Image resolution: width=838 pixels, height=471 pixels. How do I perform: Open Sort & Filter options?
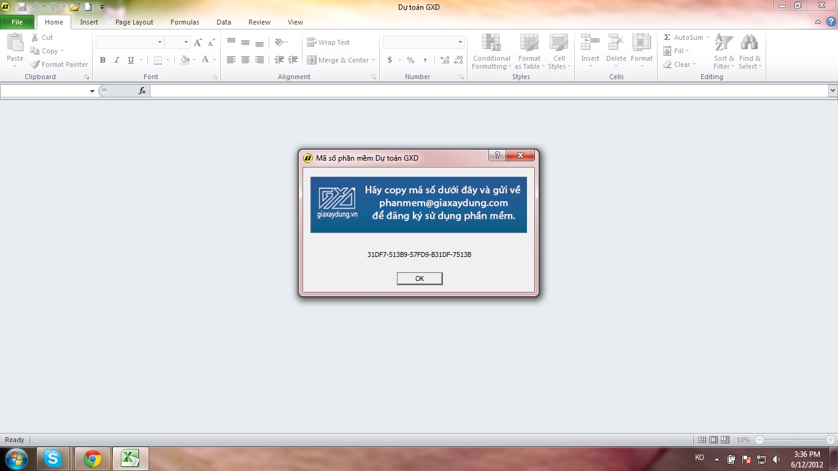(x=724, y=52)
